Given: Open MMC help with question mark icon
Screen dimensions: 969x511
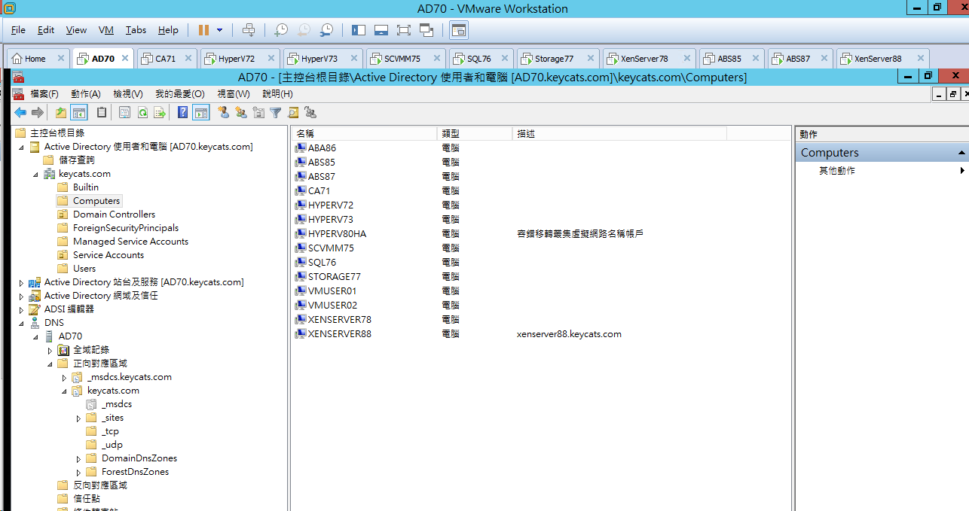Looking at the screenshot, I should [182, 113].
